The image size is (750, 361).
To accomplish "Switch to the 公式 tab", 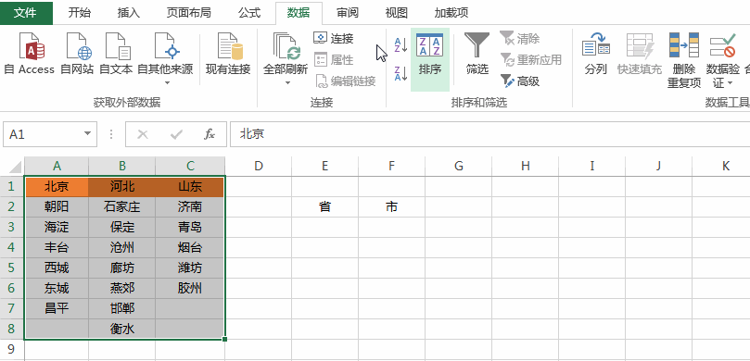I will coord(249,13).
